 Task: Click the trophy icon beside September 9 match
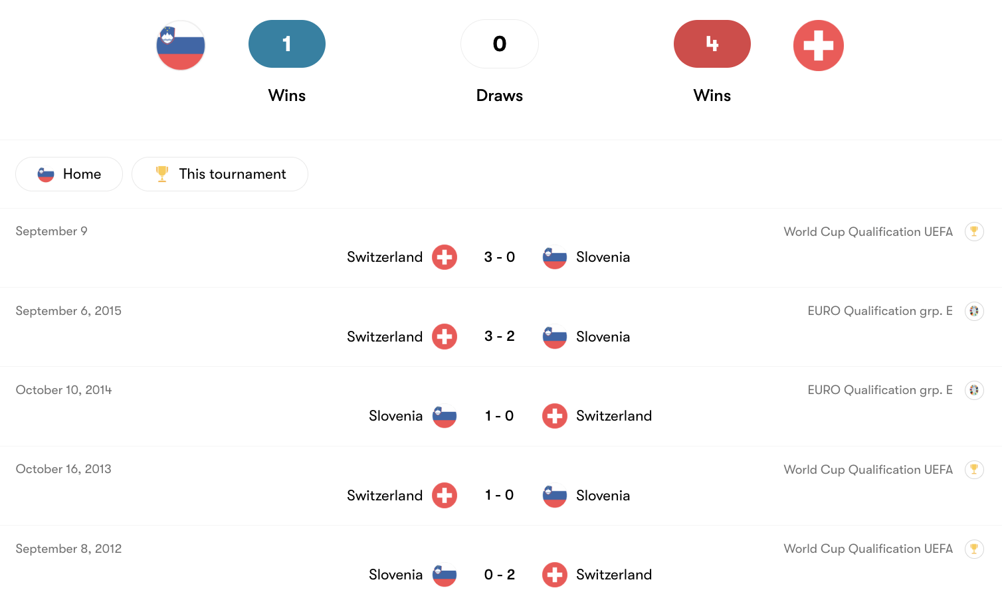tap(974, 231)
